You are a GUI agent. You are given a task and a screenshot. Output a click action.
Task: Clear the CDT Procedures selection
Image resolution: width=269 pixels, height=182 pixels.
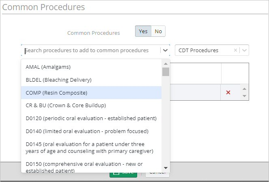235,50
